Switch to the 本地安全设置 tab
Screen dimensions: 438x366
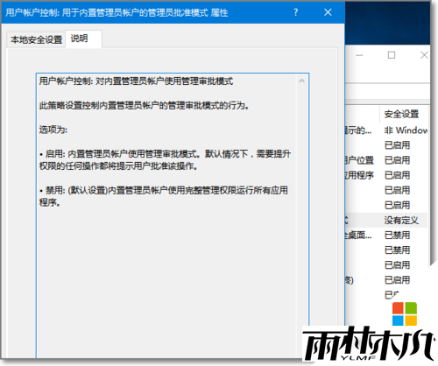[36, 39]
